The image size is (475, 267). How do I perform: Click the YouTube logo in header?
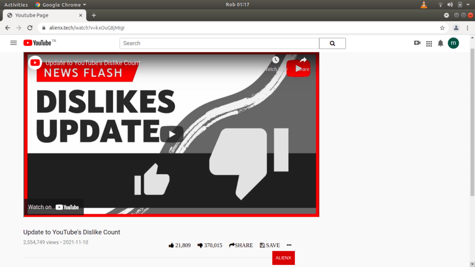(x=38, y=43)
